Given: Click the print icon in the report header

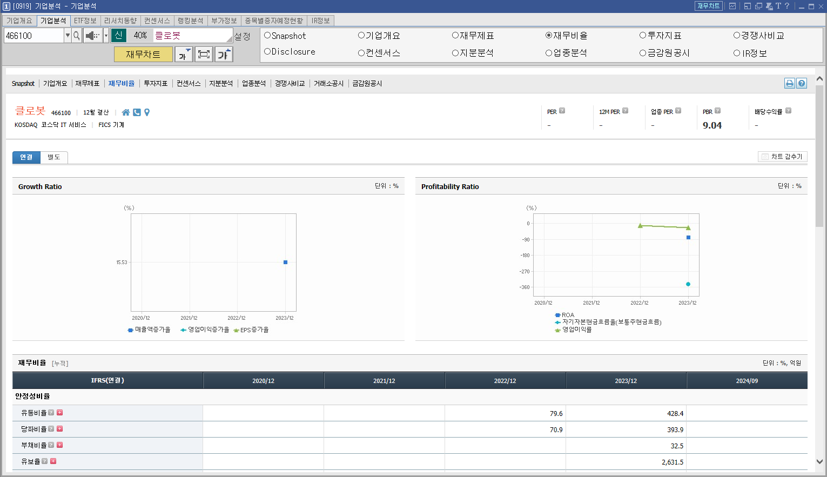Looking at the screenshot, I should tap(790, 83).
